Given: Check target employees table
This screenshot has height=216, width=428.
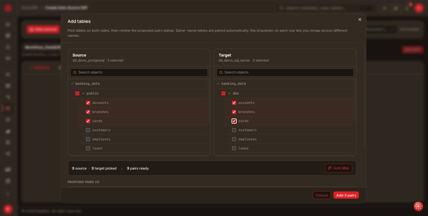Looking at the screenshot, I should [x=234, y=139].
